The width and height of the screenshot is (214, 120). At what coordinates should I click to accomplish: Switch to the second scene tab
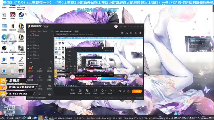[x=39, y=31]
